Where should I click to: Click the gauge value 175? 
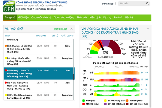105,53
